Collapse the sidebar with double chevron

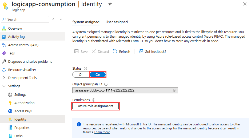[x=61, y=19]
